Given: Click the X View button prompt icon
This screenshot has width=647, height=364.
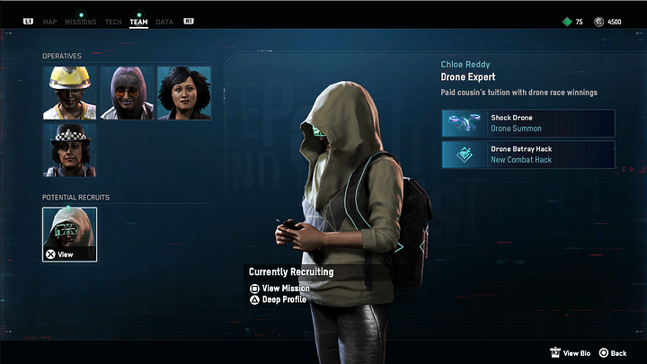Looking at the screenshot, I should (x=50, y=254).
